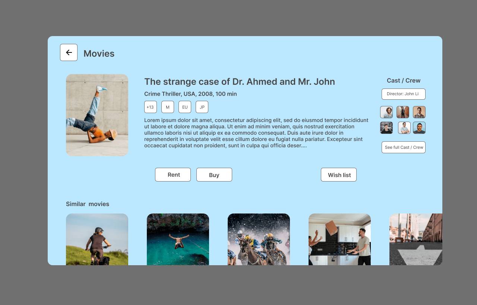Open See full Cast / Crew
The width and height of the screenshot is (477, 305).
(x=403, y=147)
